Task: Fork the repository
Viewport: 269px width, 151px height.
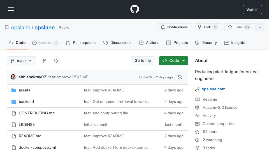Action: coord(208,27)
